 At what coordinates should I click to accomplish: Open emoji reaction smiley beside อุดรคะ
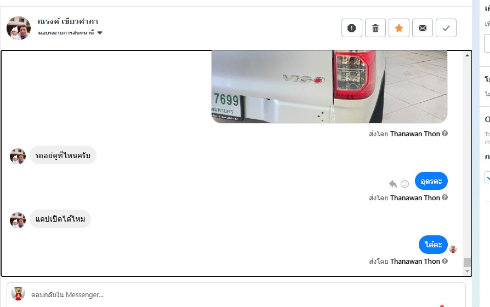404,184
